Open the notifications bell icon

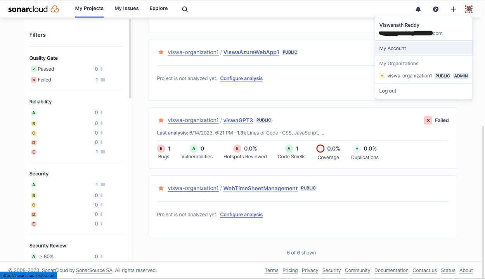(x=418, y=9)
